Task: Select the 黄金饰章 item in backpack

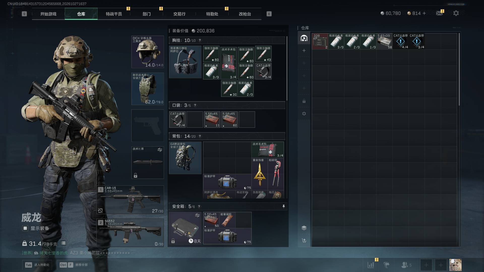Action: click(260, 174)
